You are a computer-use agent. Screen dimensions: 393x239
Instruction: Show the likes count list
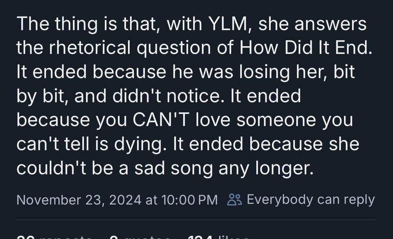(x=219, y=237)
